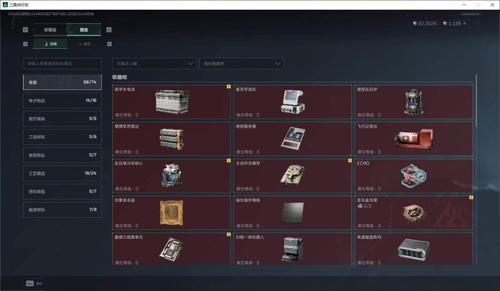Expand the 只显示上架 filter dropdown
This screenshot has height=291, width=500.
pos(154,63)
